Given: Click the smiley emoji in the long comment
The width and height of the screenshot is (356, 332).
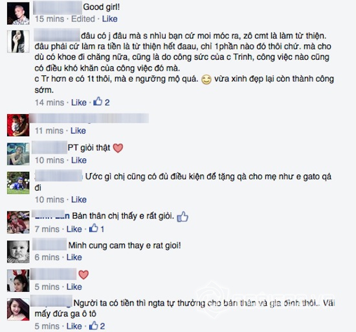Looking at the screenshot, I should pyautogui.click(x=206, y=80).
